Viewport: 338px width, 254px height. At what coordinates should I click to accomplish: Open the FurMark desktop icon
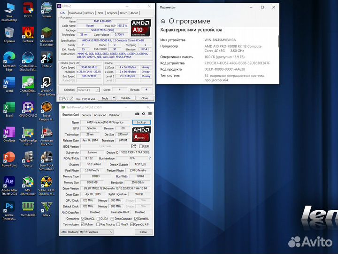(28, 35)
